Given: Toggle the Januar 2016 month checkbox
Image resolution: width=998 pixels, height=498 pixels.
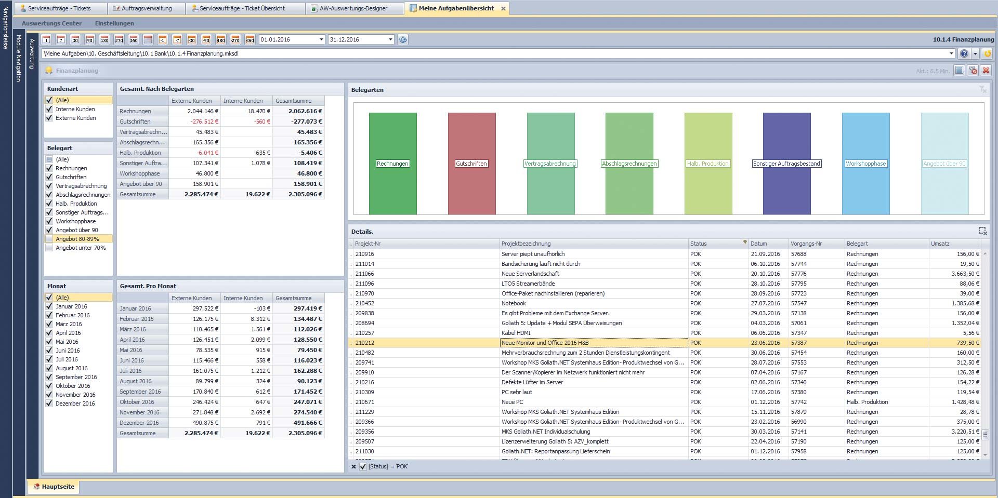Looking at the screenshot, I should [x=49, y=306].
